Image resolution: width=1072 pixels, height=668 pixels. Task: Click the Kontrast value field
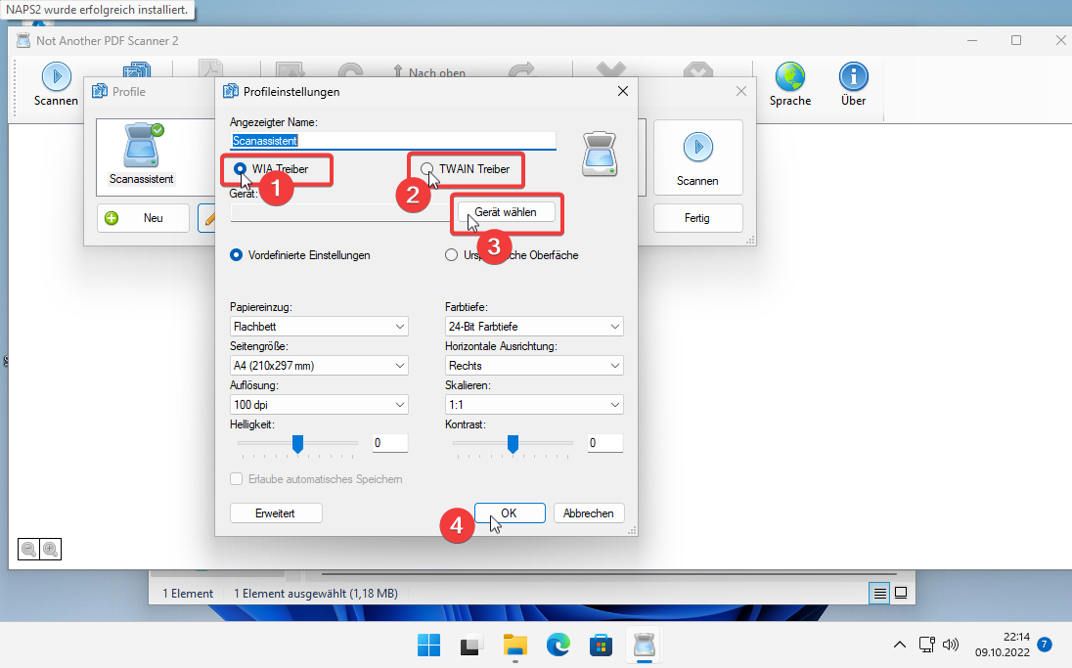(605, 443)
